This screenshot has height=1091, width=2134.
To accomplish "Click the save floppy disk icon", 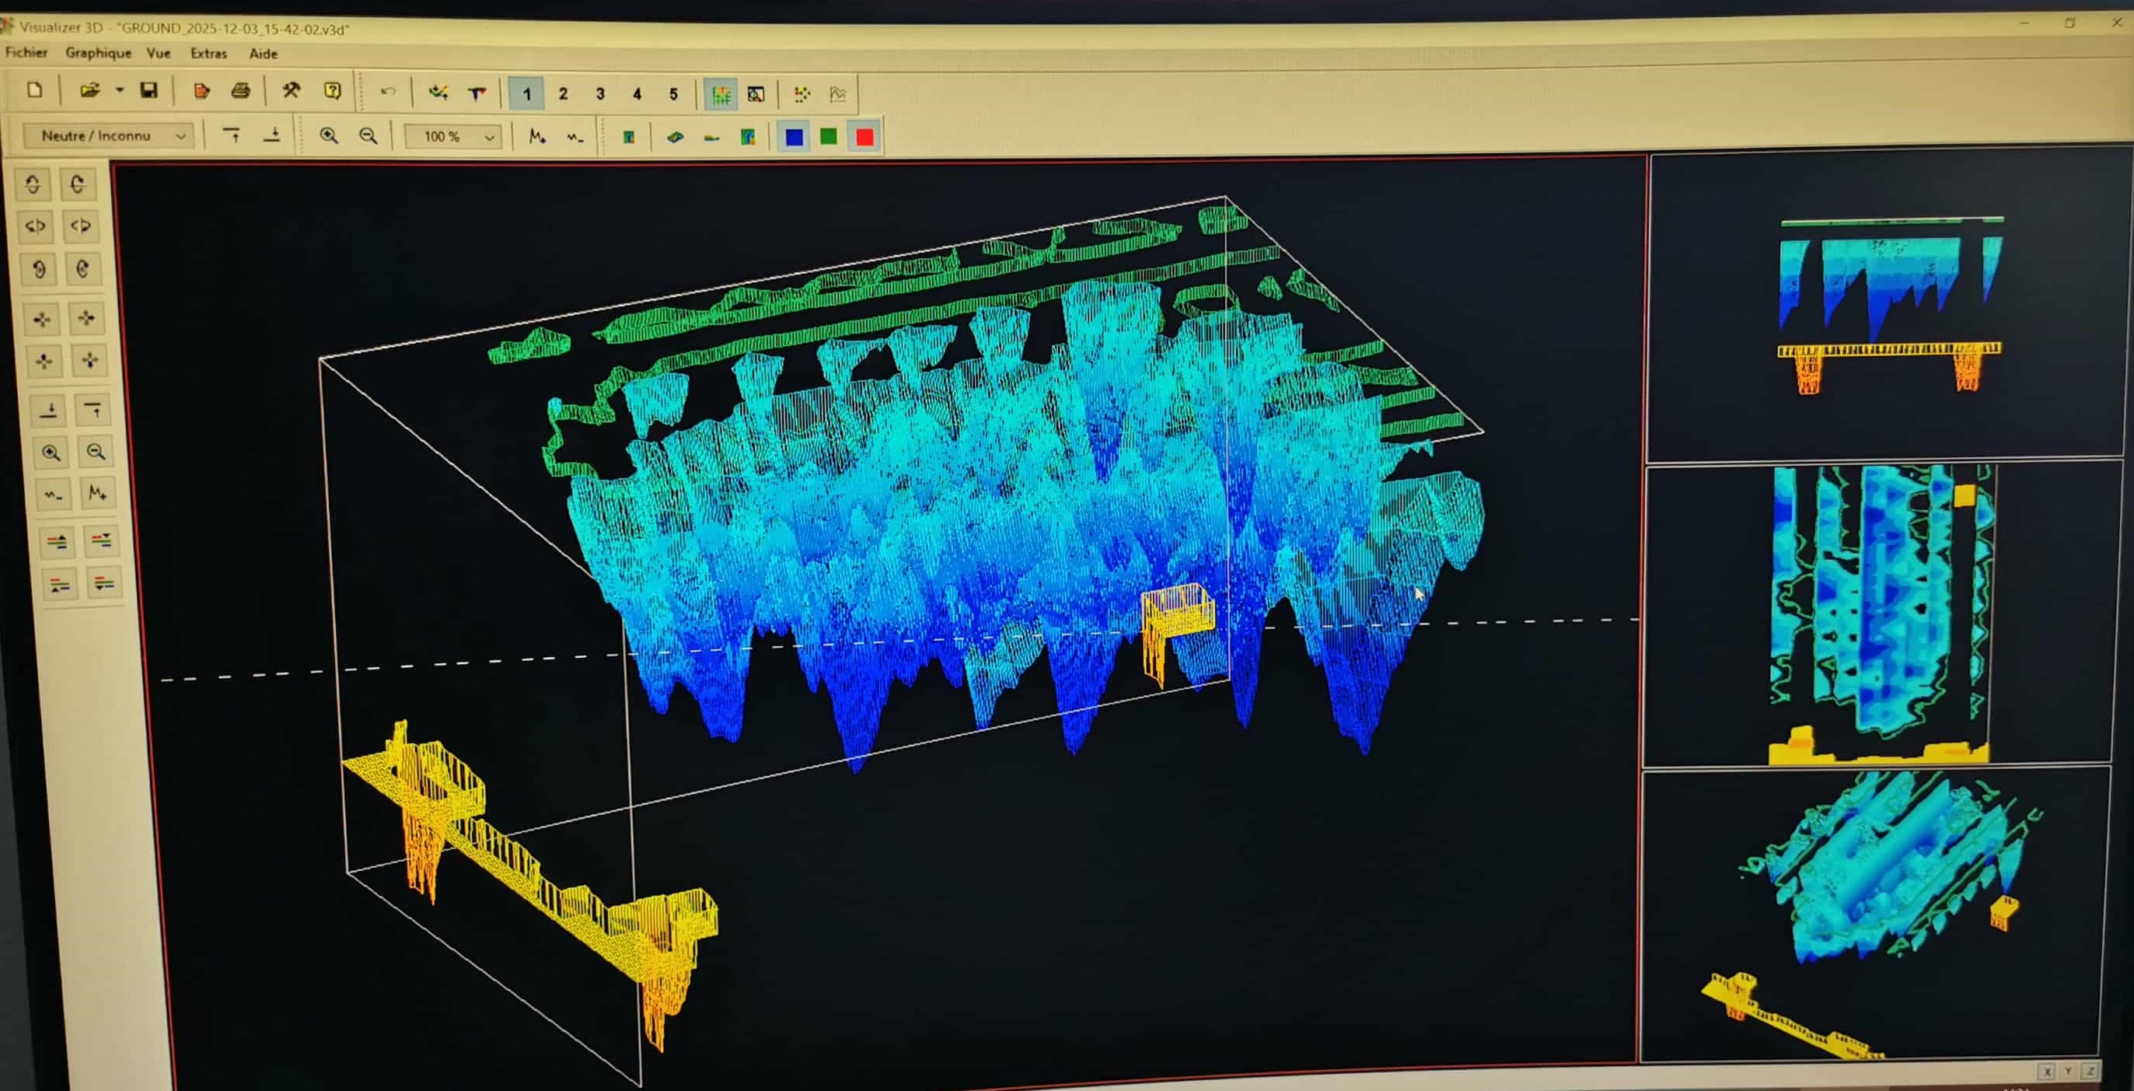I will pyautogui.click(x=149, y=90).
